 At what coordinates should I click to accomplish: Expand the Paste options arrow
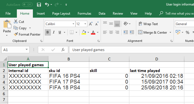[x=7, y=36]
